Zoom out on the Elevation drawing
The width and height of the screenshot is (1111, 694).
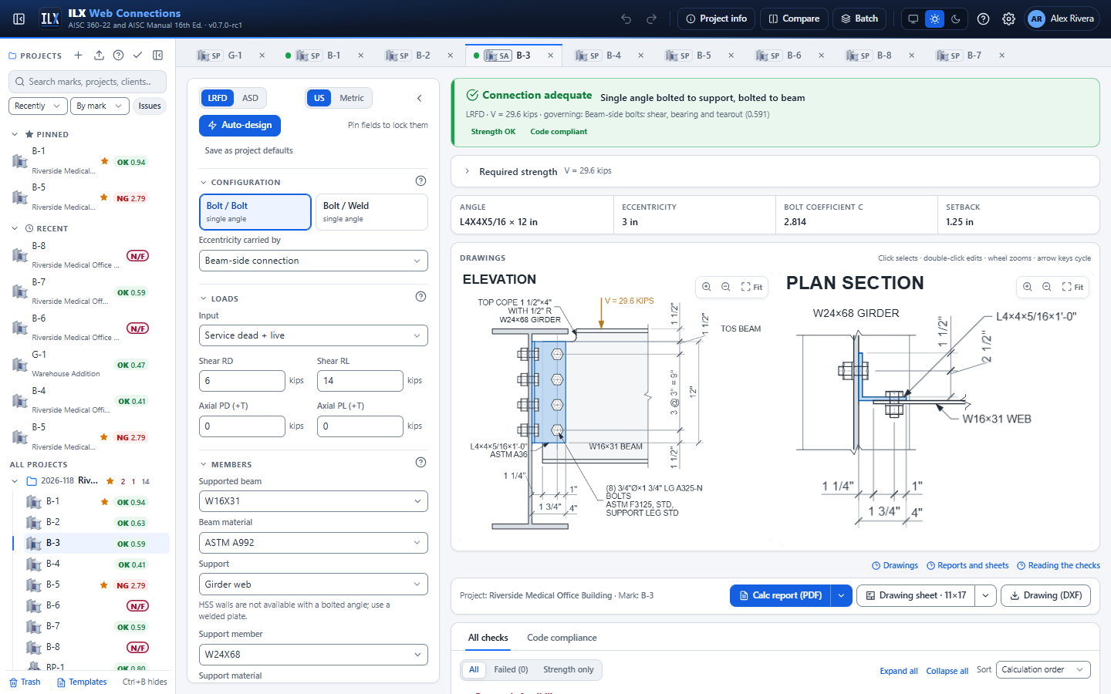pyautogui.click(x=726, y=287)
